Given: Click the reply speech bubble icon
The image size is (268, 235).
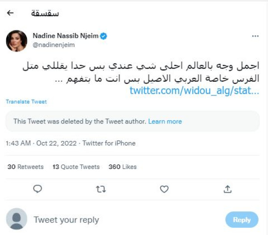Looking at the screenshot, I should (38, 189).
